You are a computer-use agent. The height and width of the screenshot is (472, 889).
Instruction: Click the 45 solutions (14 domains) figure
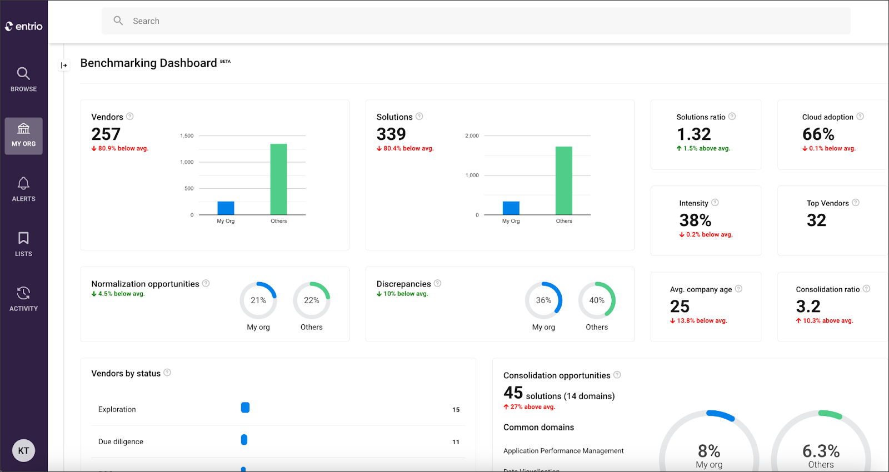[x=559, y=394]
